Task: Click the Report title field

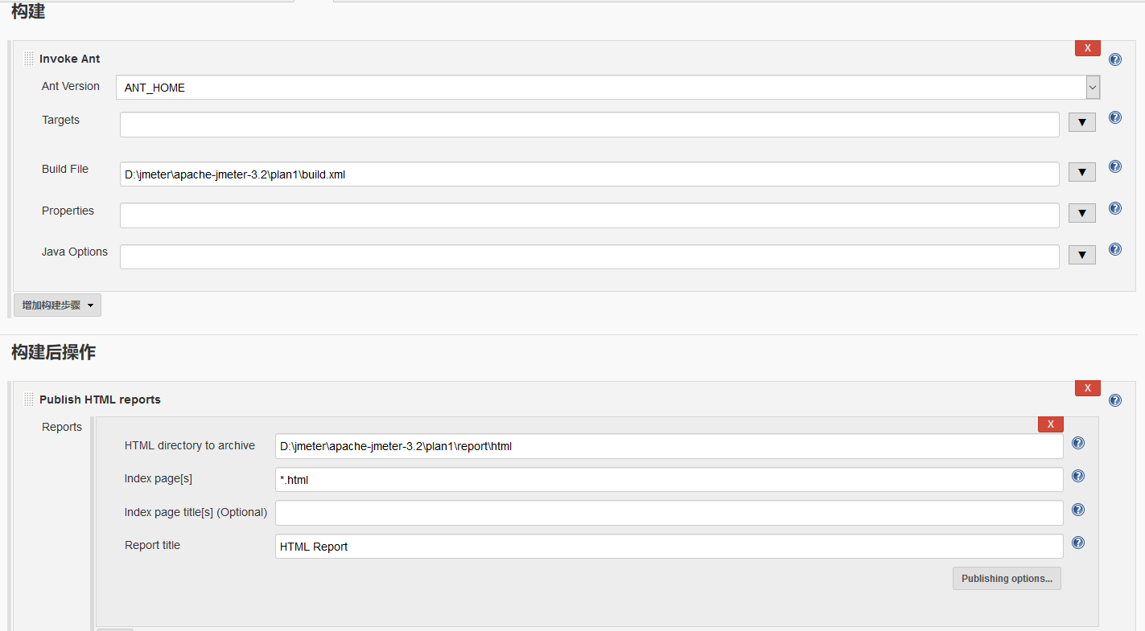Action: 669,547
